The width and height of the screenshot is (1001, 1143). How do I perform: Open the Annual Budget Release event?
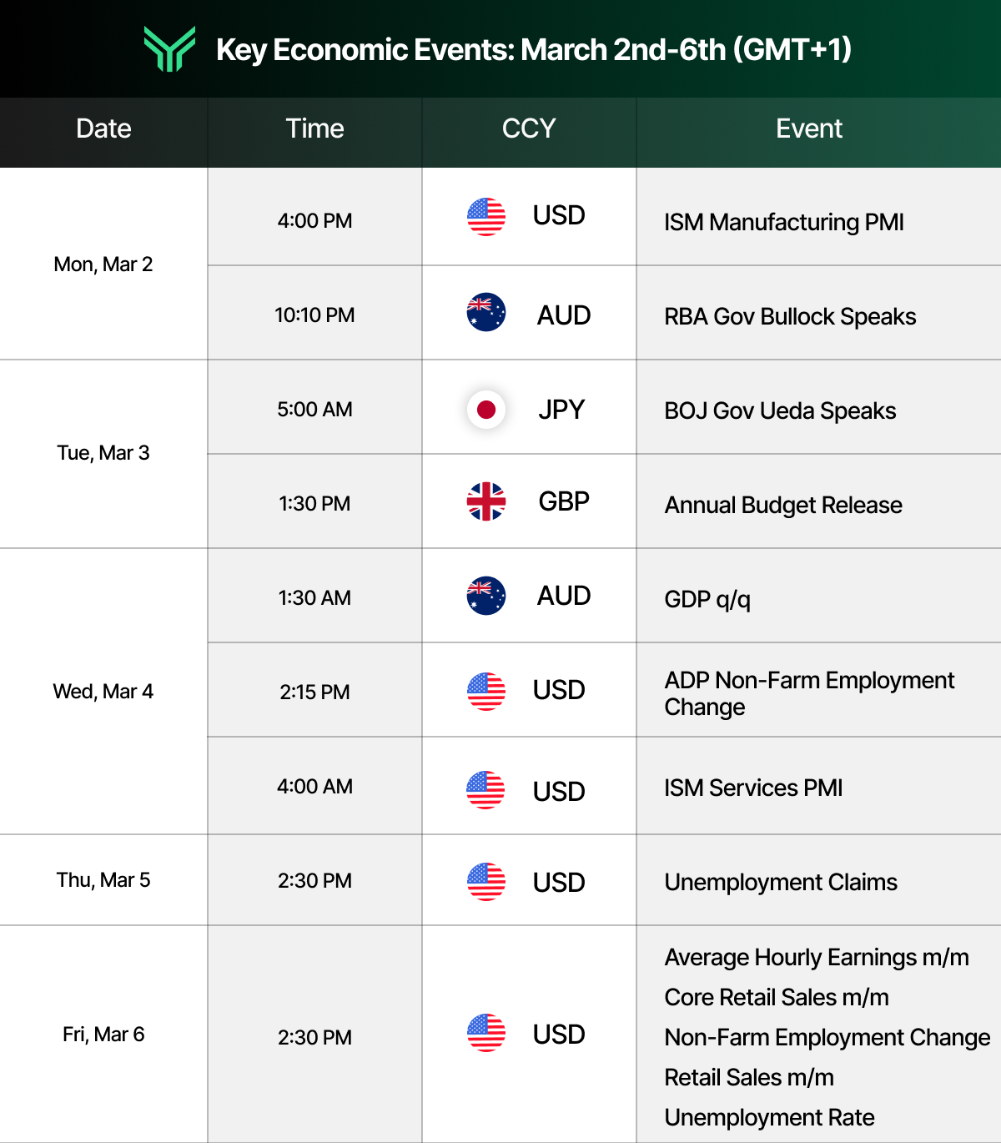(782, 506)
